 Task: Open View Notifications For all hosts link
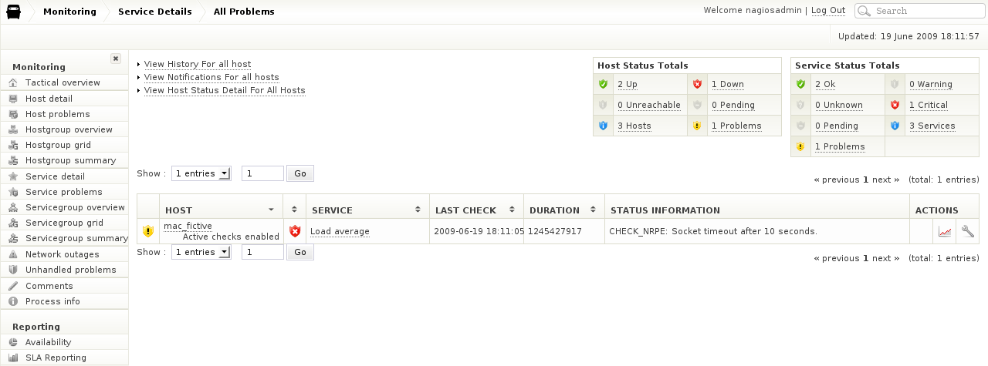coord(211,77)
